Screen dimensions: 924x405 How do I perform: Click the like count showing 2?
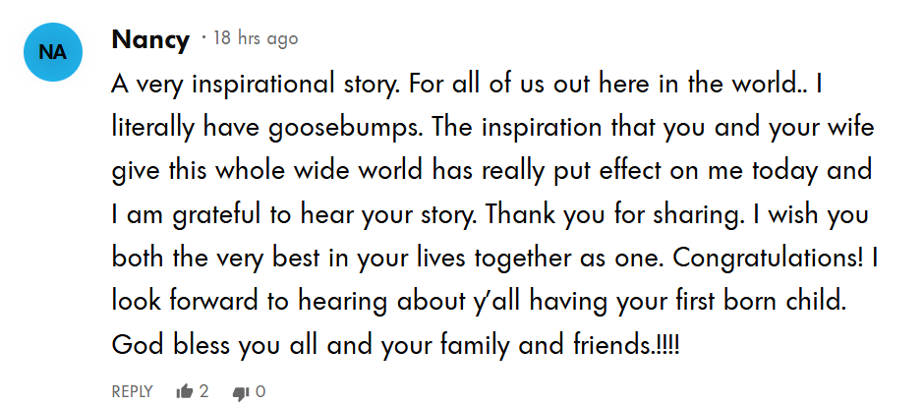click(x=203, y=391)
